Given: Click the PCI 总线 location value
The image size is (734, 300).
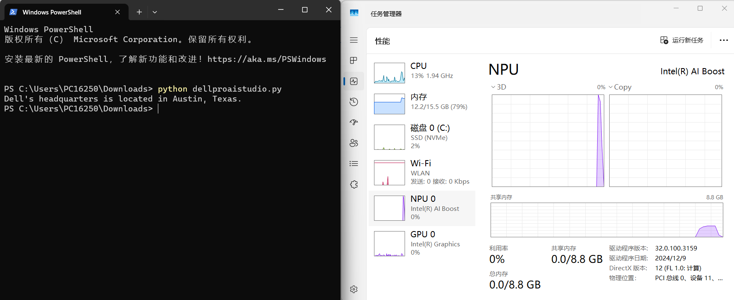Looking at the screenshot, I should [x=689, y=278].
